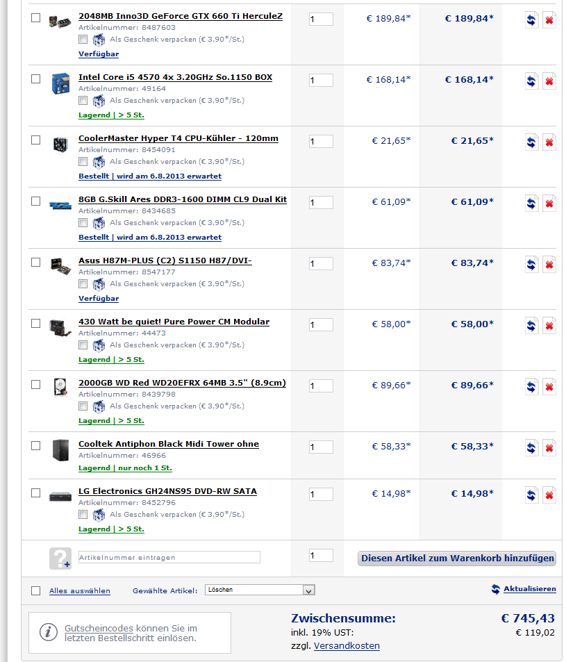566x662 pixels.
Task: Click Verfügbar under Asus H87M-PLUS
Action: point(99,299)
